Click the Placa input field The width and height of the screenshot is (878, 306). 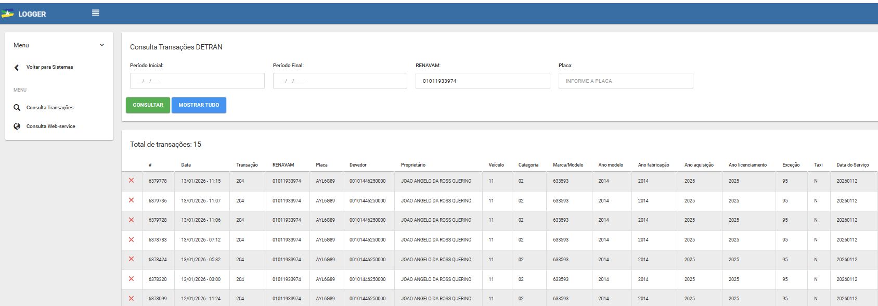[x=625, y=81]
